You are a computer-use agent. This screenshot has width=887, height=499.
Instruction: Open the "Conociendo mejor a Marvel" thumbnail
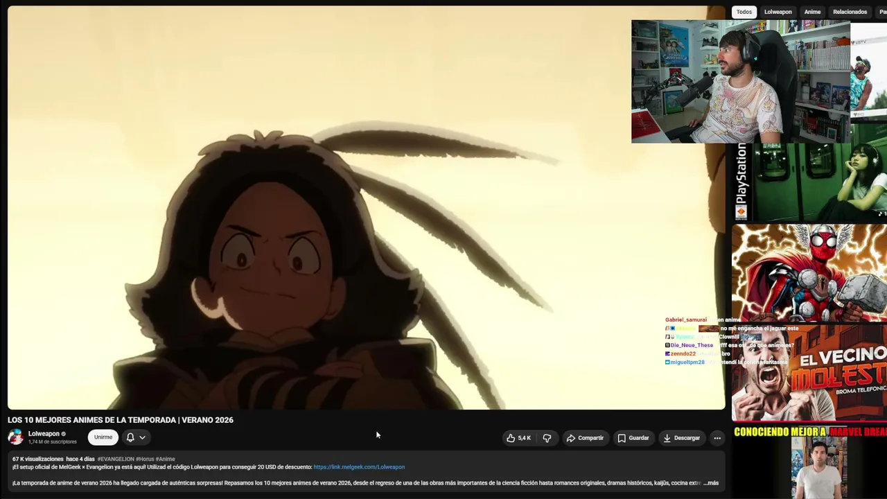click(809, 461)
